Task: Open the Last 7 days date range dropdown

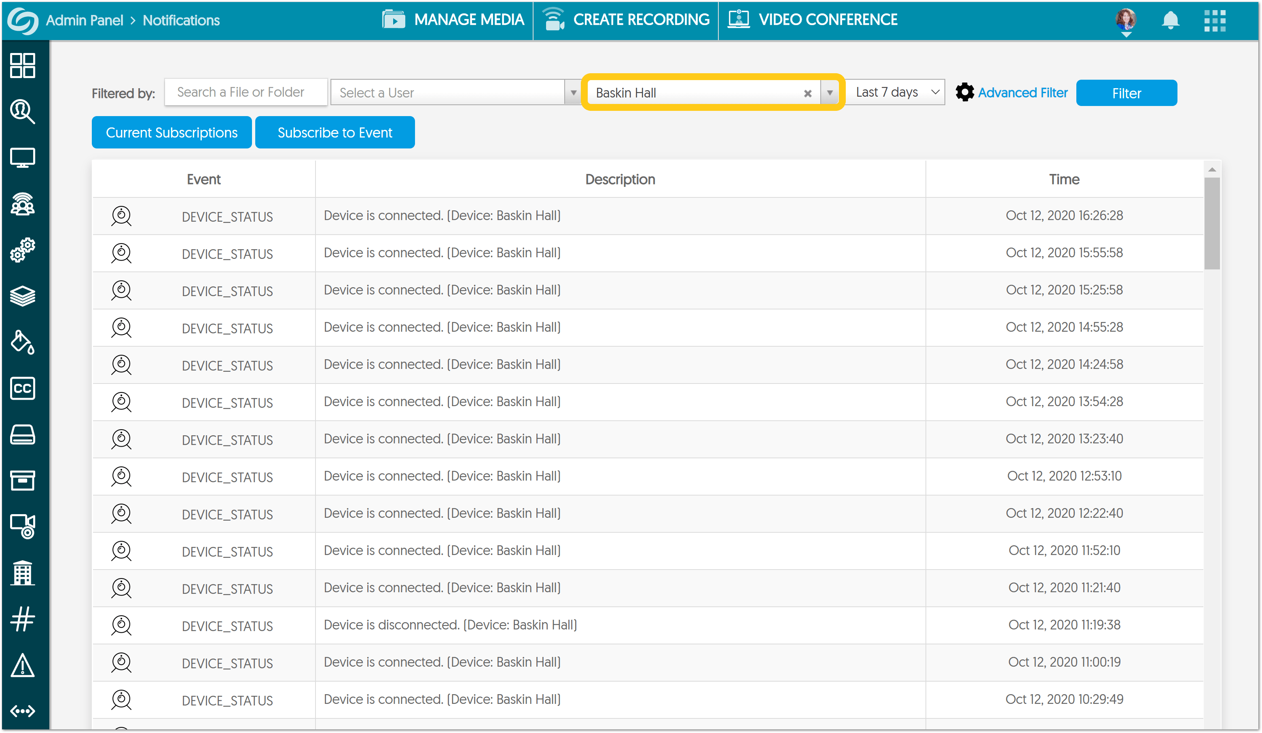Action: (895, 92)
